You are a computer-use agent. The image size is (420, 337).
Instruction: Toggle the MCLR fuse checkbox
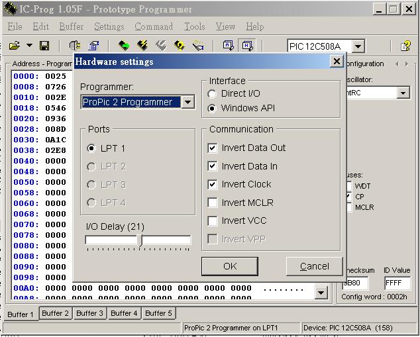(348, 207)
